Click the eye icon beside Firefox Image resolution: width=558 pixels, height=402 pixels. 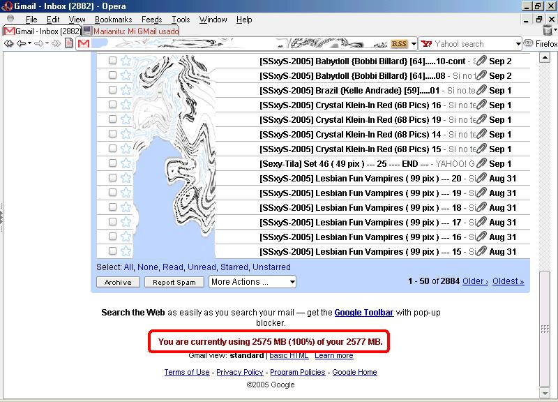[528, 43]
